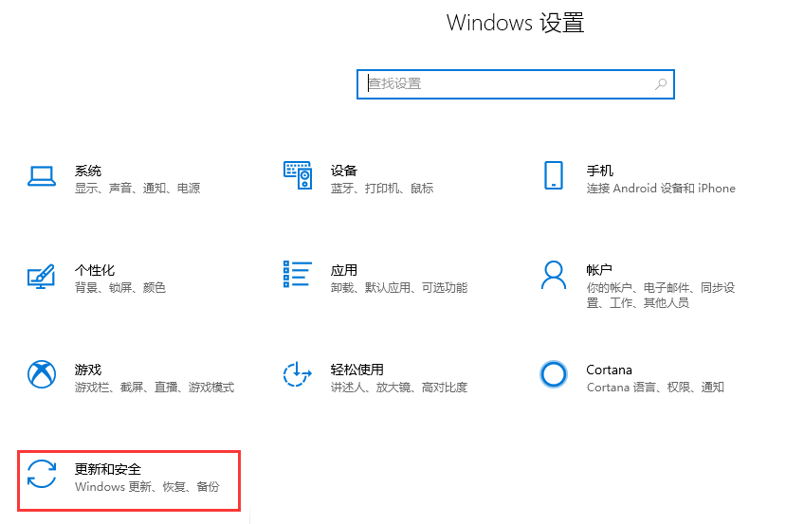This screenshot has width=786, height=524.
Task: Click the text 卸载、默认应用、可选功能
Action: click(399, 287)
